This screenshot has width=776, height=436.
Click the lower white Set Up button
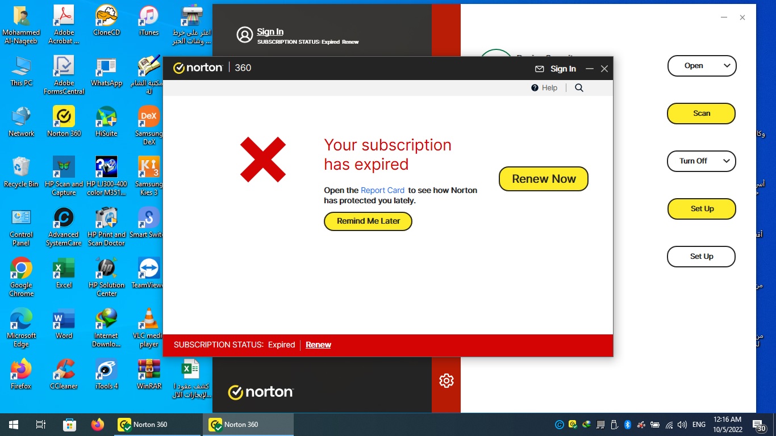[x=702, y=257]
